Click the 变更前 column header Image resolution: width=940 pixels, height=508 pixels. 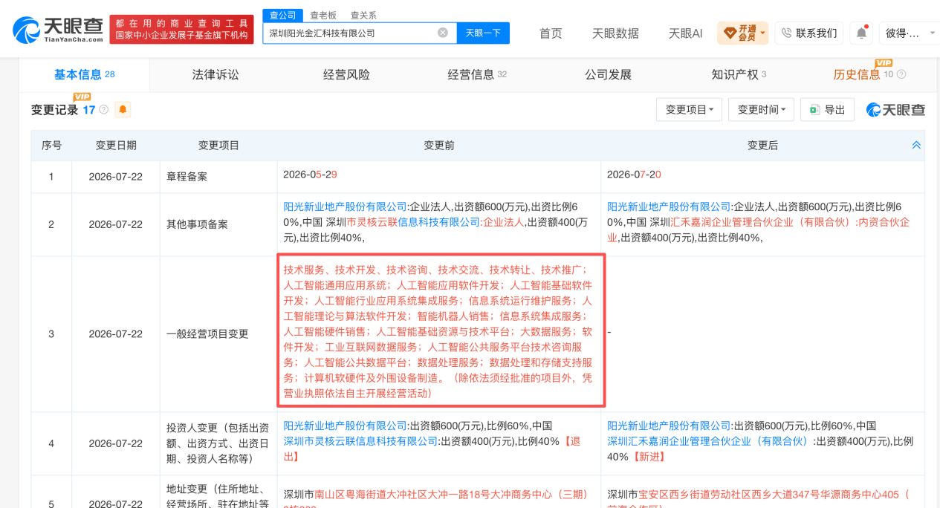click(438, 146)
